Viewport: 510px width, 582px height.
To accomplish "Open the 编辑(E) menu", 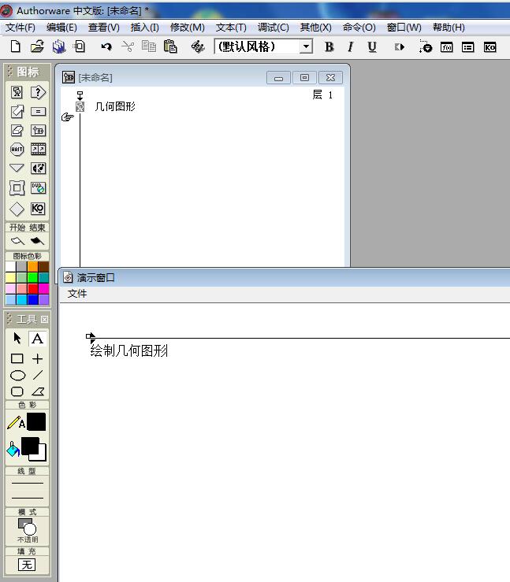I will [x=61, y=28].
